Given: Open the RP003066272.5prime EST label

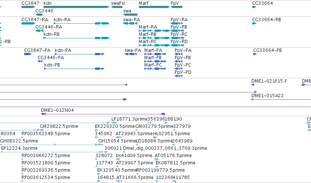Looking at the screenshot, I should [x=46, y=156].
